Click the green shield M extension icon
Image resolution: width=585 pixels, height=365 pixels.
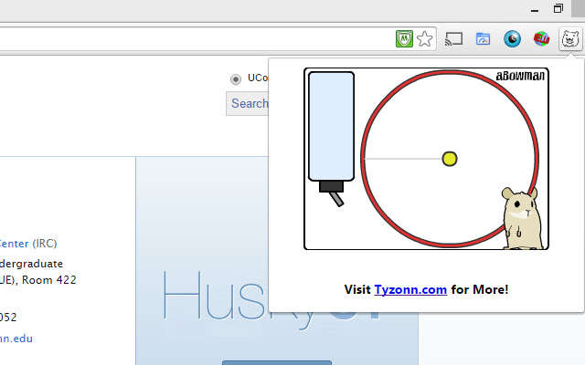coord(404,38)
